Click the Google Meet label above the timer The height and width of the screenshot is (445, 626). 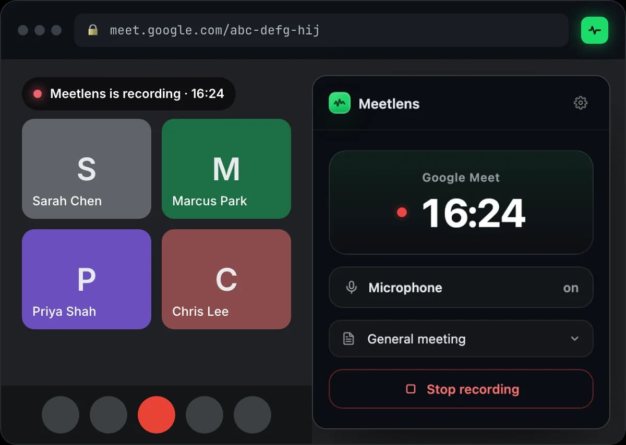tap(461, 178)
